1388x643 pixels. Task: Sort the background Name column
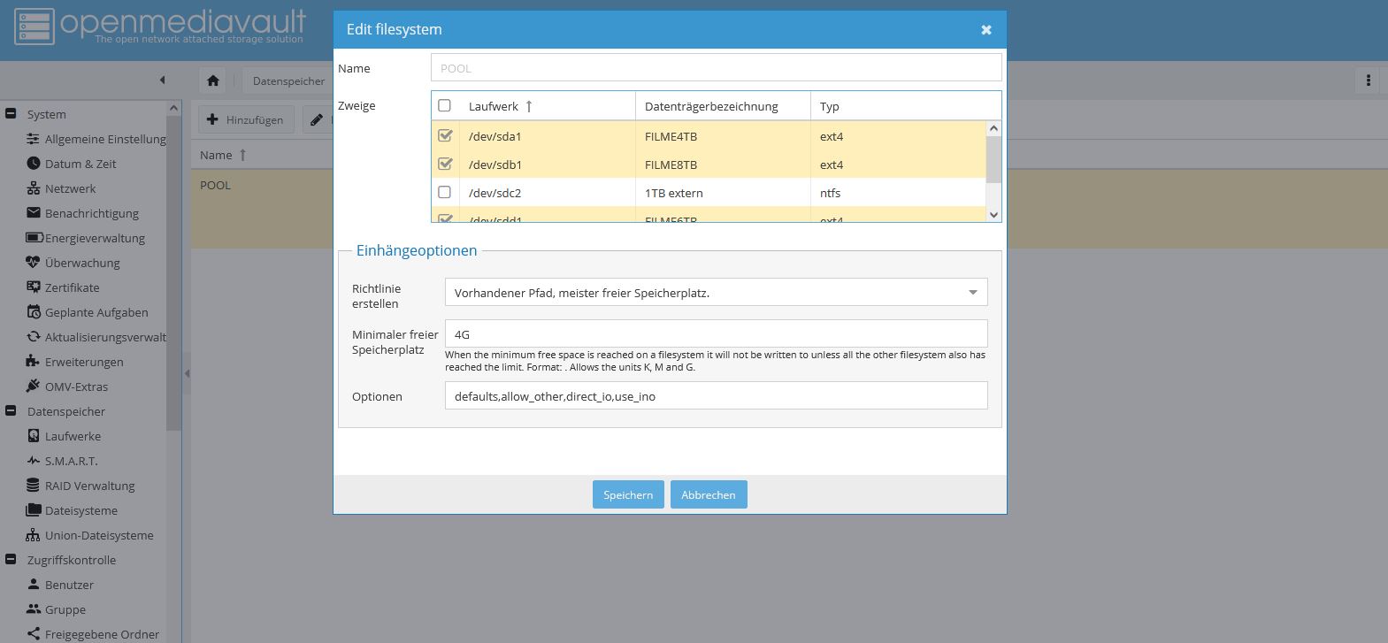[x=223, y=155]
